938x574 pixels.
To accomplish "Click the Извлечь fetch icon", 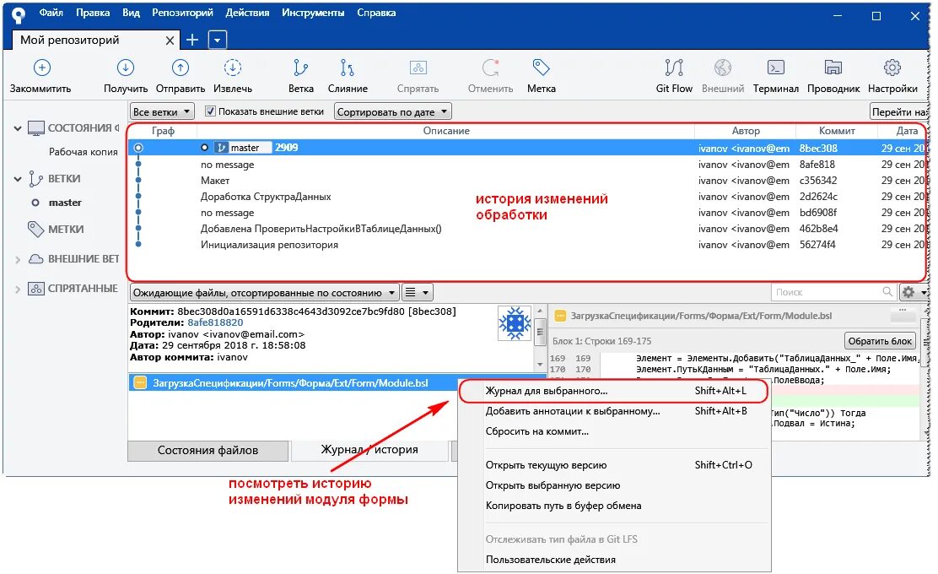I will click(x=233, y=68).
